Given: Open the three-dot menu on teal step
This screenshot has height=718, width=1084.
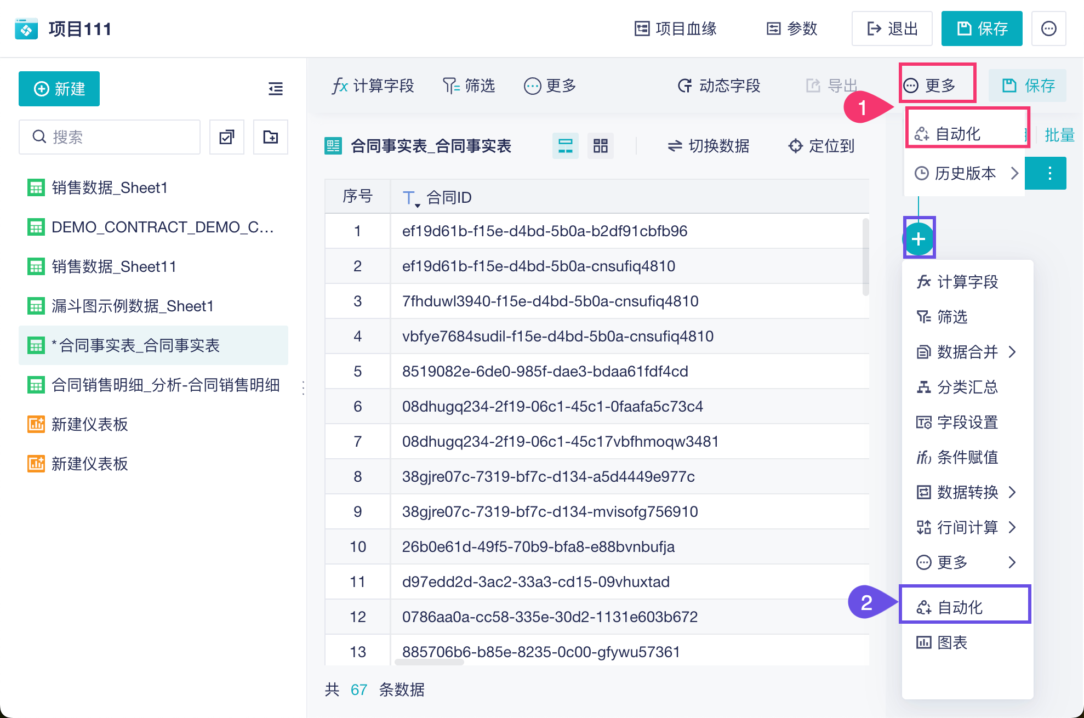Looking at the screenshot, I should tap(1049, 174).
